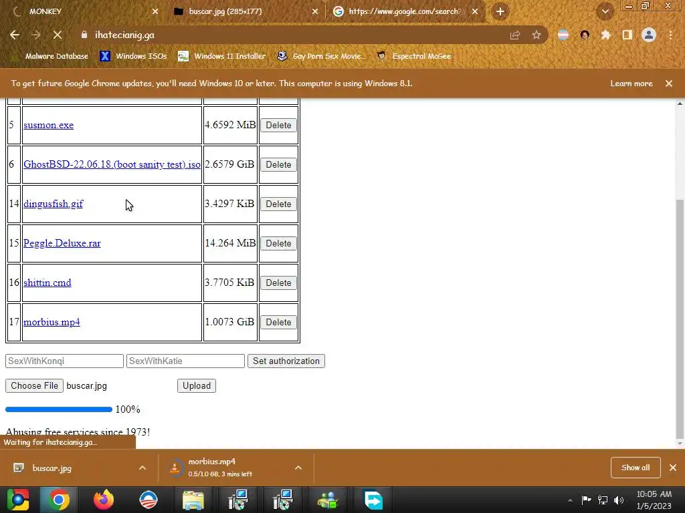685x513 pixels.
Task: Close the Google search tab
Action: [475, 12]
